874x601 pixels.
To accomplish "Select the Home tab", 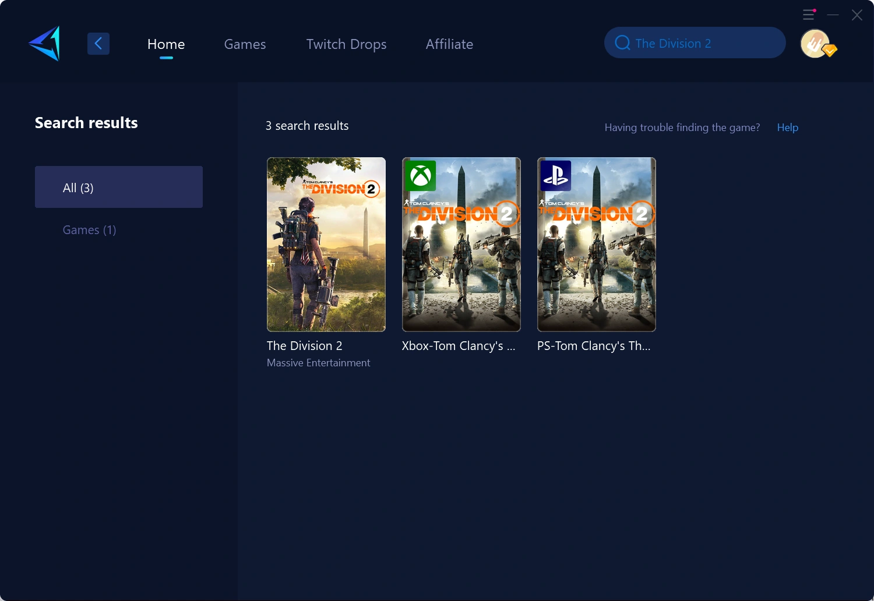I will coord(166,44).
